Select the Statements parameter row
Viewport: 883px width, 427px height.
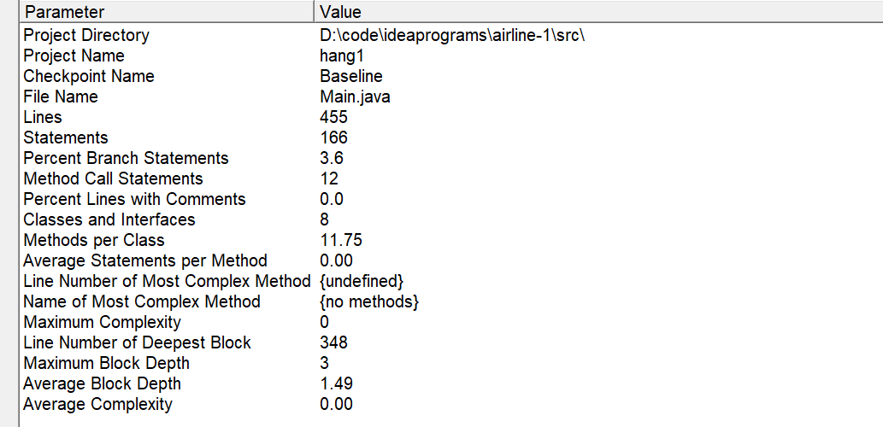coord(451,137)
